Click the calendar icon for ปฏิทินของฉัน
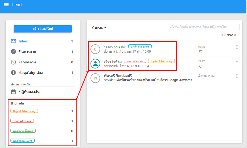The image size is (247, 148). coord(13,92)
